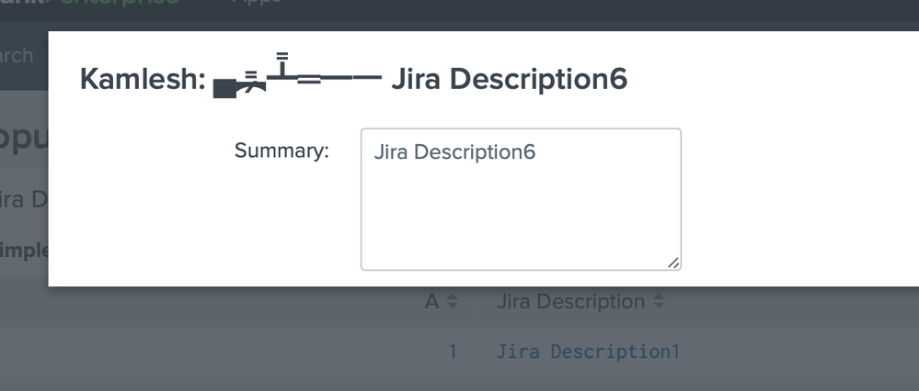Image resolution: width=919 pixels, height=391 pixels.
Task: Click the "Kamlesh:" text in modal heading
Action: (142, 79)
